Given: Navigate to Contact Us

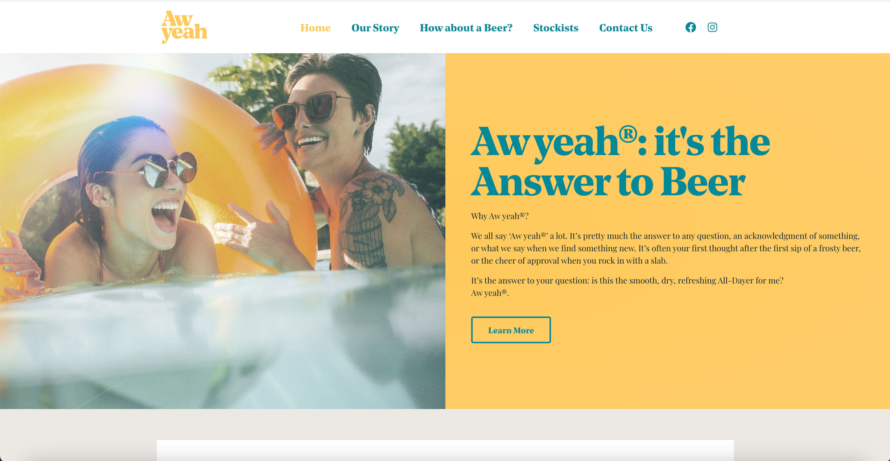Looking at the screenshot, I should click(626, 28).
